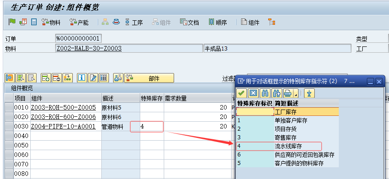Click the 组件 column header

click(66, 98)
